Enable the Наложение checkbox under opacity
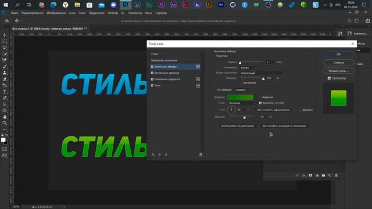Image resolution: width=372 pixels, height=209 pixels. 241,82
